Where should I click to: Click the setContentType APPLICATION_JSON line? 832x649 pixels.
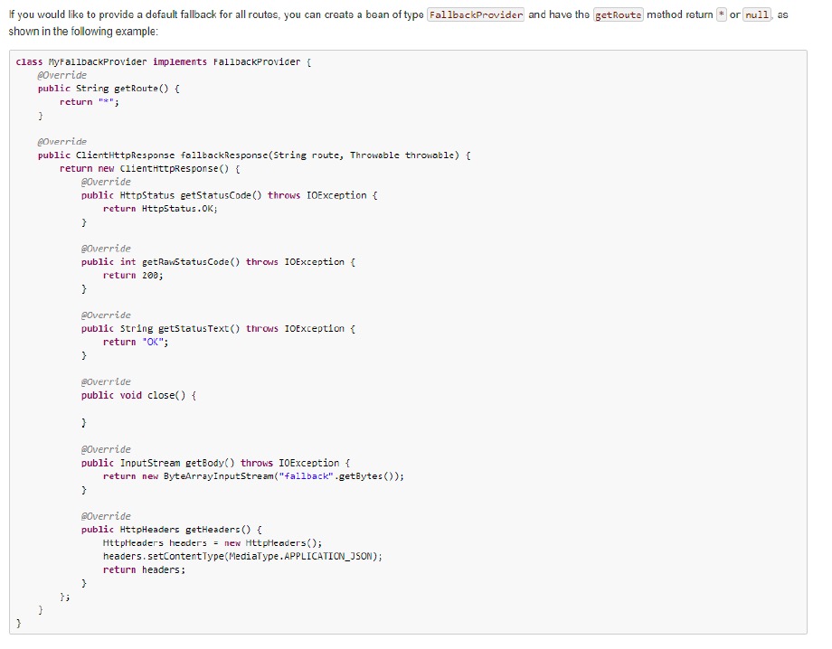[x=242, y=556]
